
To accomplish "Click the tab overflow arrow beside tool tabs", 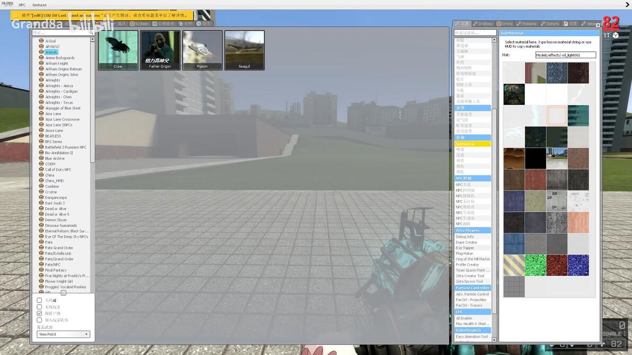I will 598,24.
